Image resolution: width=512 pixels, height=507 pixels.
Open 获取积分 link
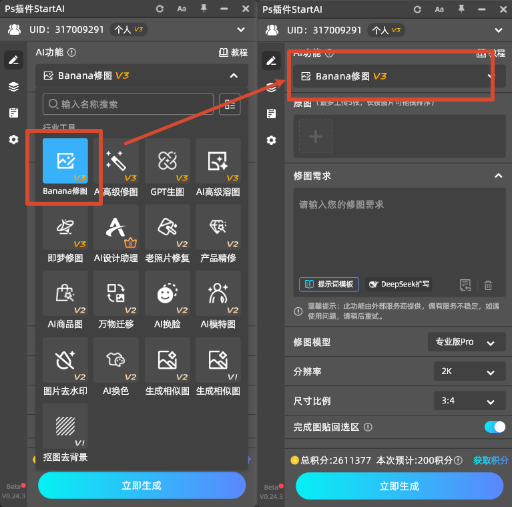(x=491, y=461)
